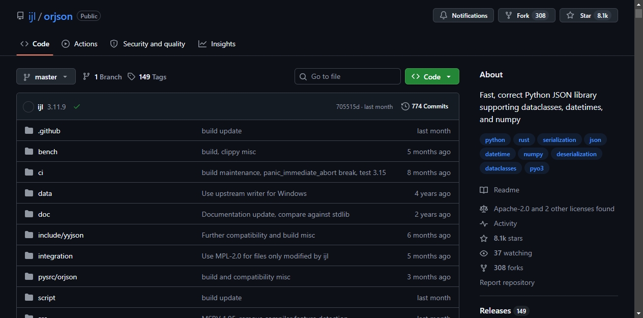Open the ijl owner link
The height and width of the screenshot is (318, 643).
[32, 16]
